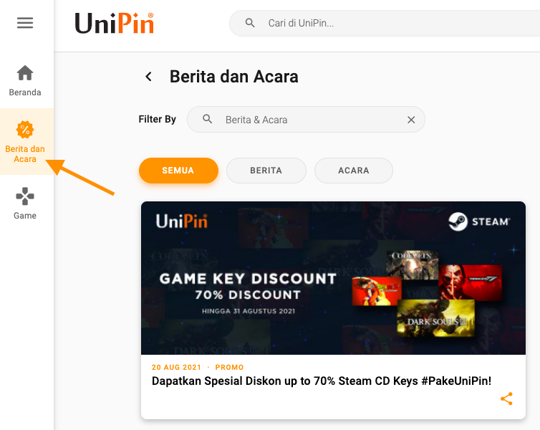This screenshot has height=430, width=540.
Task: Switch to the BERITA filter chip
Action: tap(266, 171)
